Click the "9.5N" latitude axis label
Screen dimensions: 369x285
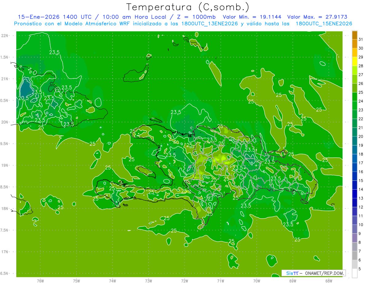[x=5, y=144]
